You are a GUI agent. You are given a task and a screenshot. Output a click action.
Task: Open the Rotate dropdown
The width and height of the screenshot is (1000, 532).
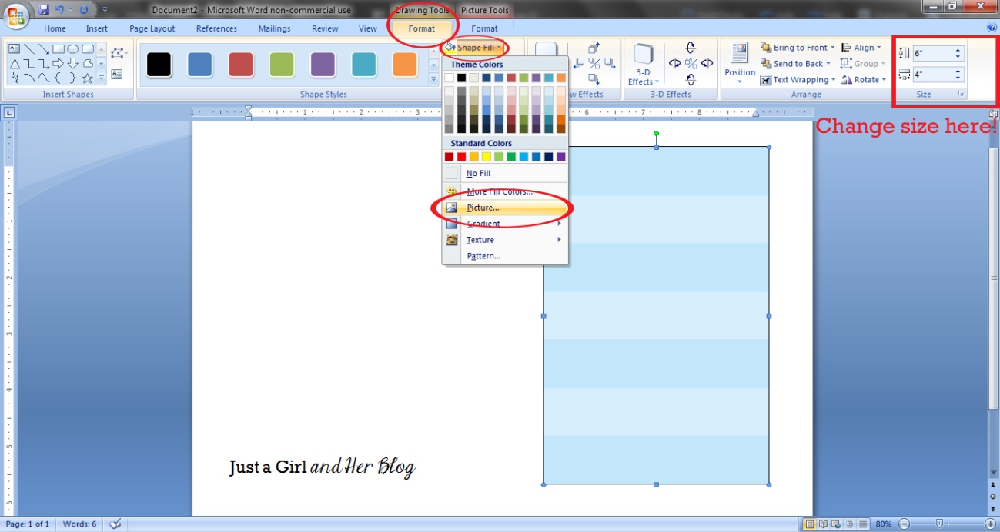863,80
